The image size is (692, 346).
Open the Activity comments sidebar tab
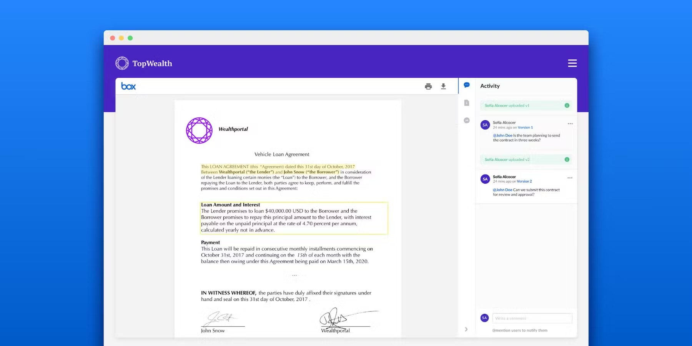click(x=467, y=85)
